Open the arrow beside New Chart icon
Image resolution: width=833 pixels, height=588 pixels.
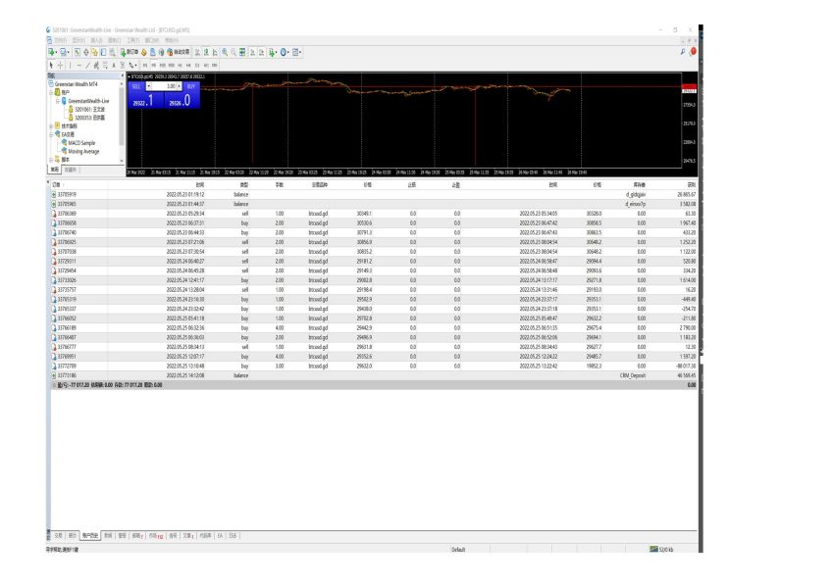(x=56, y=52)
